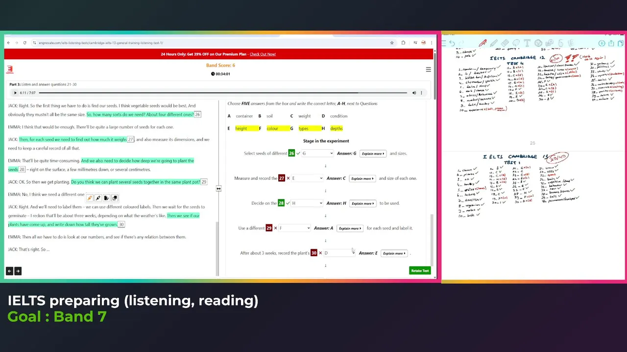Select the eraser icon in popup toolbar
This screenshot has height=352, width=627.
[x=98, y=198]
